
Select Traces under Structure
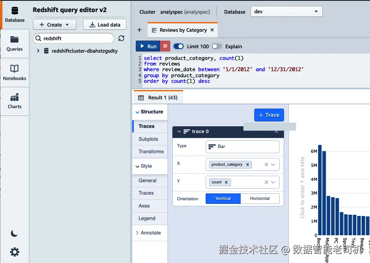(x=149, y=126)
